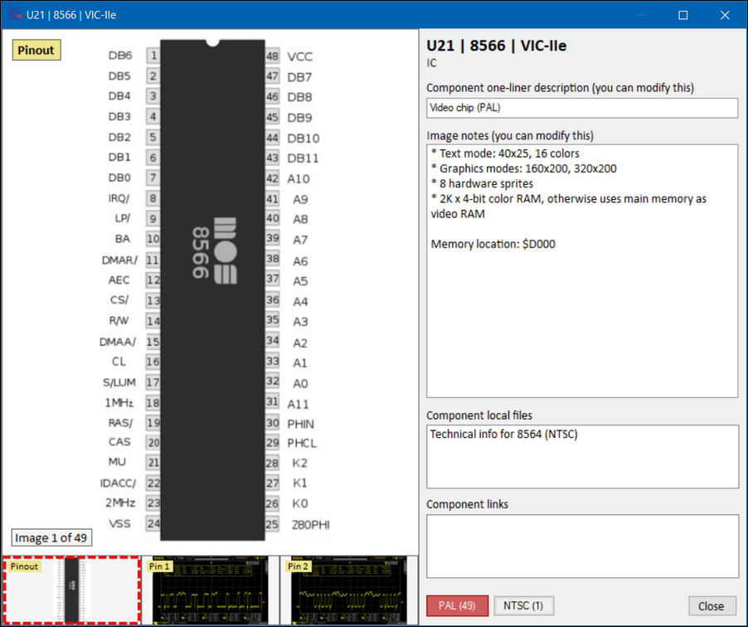The height and width of the screenshot is (627, 748).
Task: Click the DB10 pin label
Action: click(x=304, y=139)
